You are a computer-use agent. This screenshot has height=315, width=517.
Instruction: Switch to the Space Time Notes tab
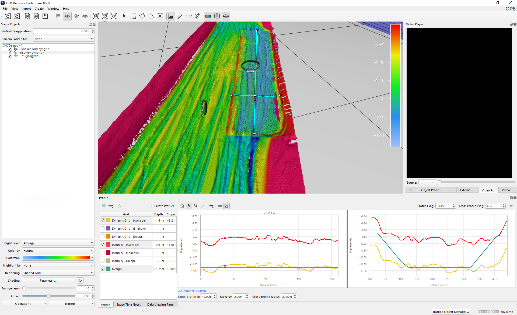(129, 304)
